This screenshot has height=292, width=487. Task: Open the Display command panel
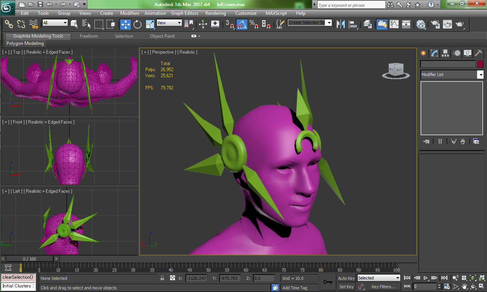pos(468,54)
